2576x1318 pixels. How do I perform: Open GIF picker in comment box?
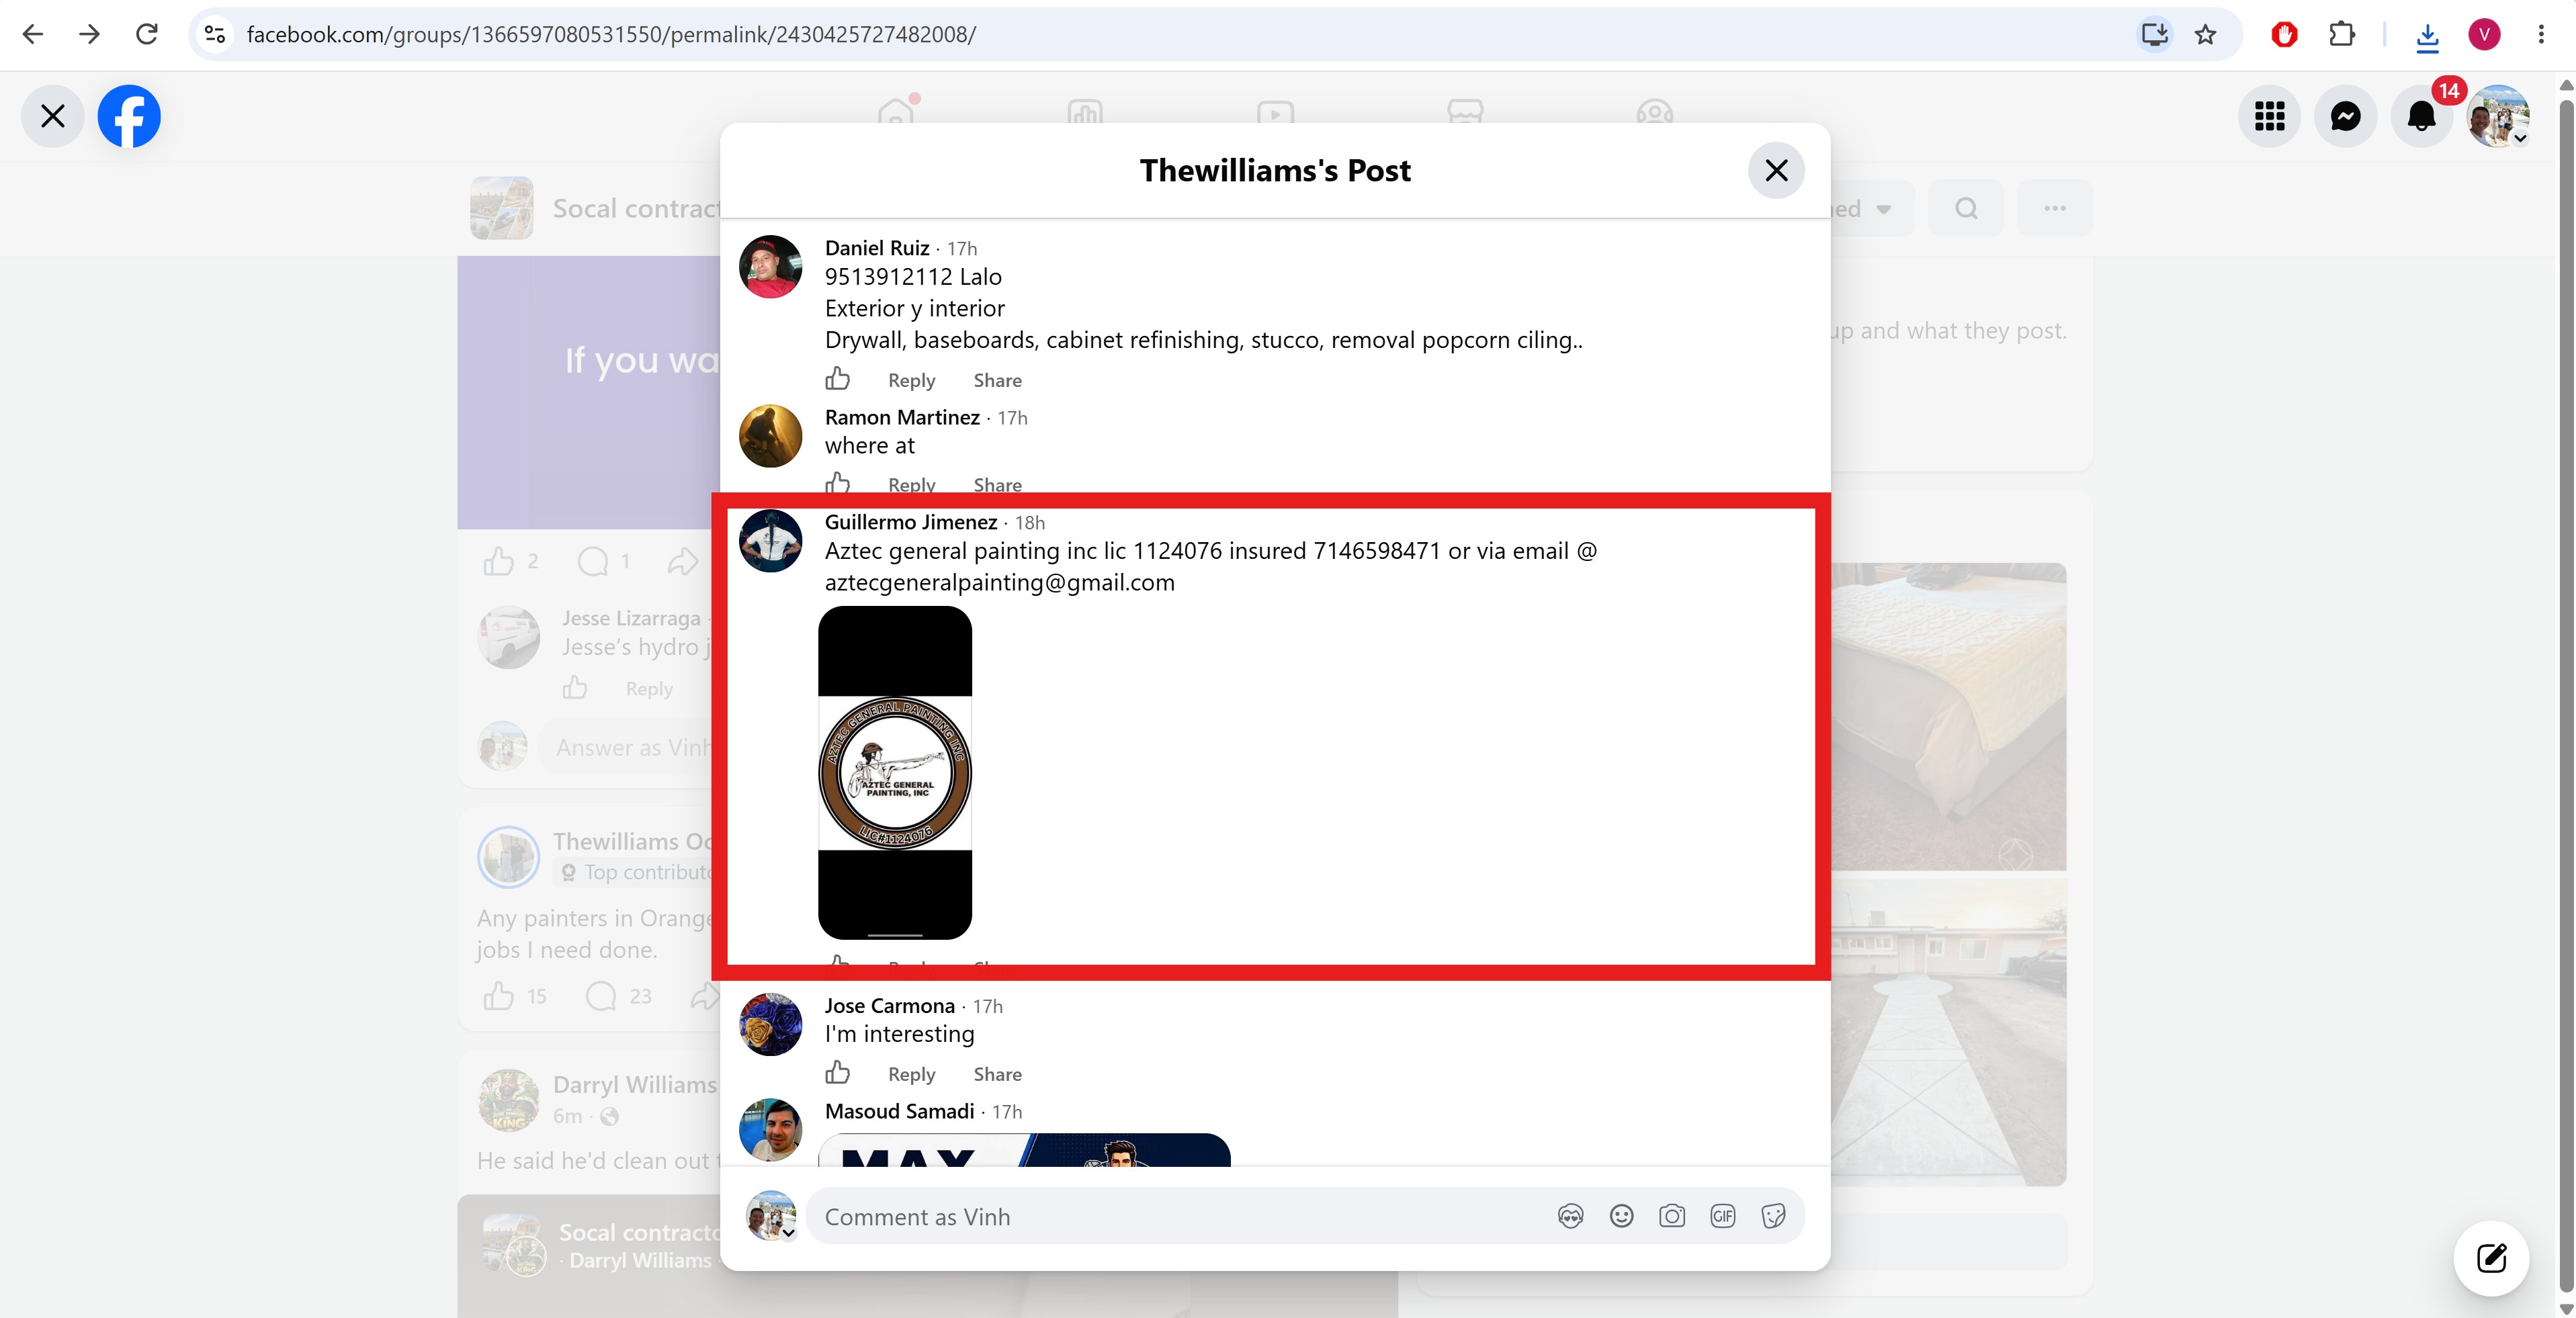[x=1723, y=1216]
